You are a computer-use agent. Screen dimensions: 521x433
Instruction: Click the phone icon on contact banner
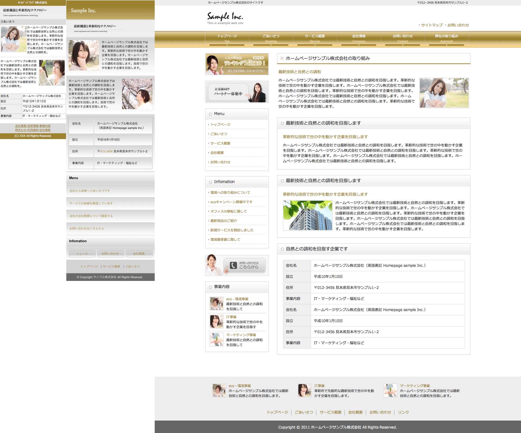pyautogui.click(x=233, y=265)
